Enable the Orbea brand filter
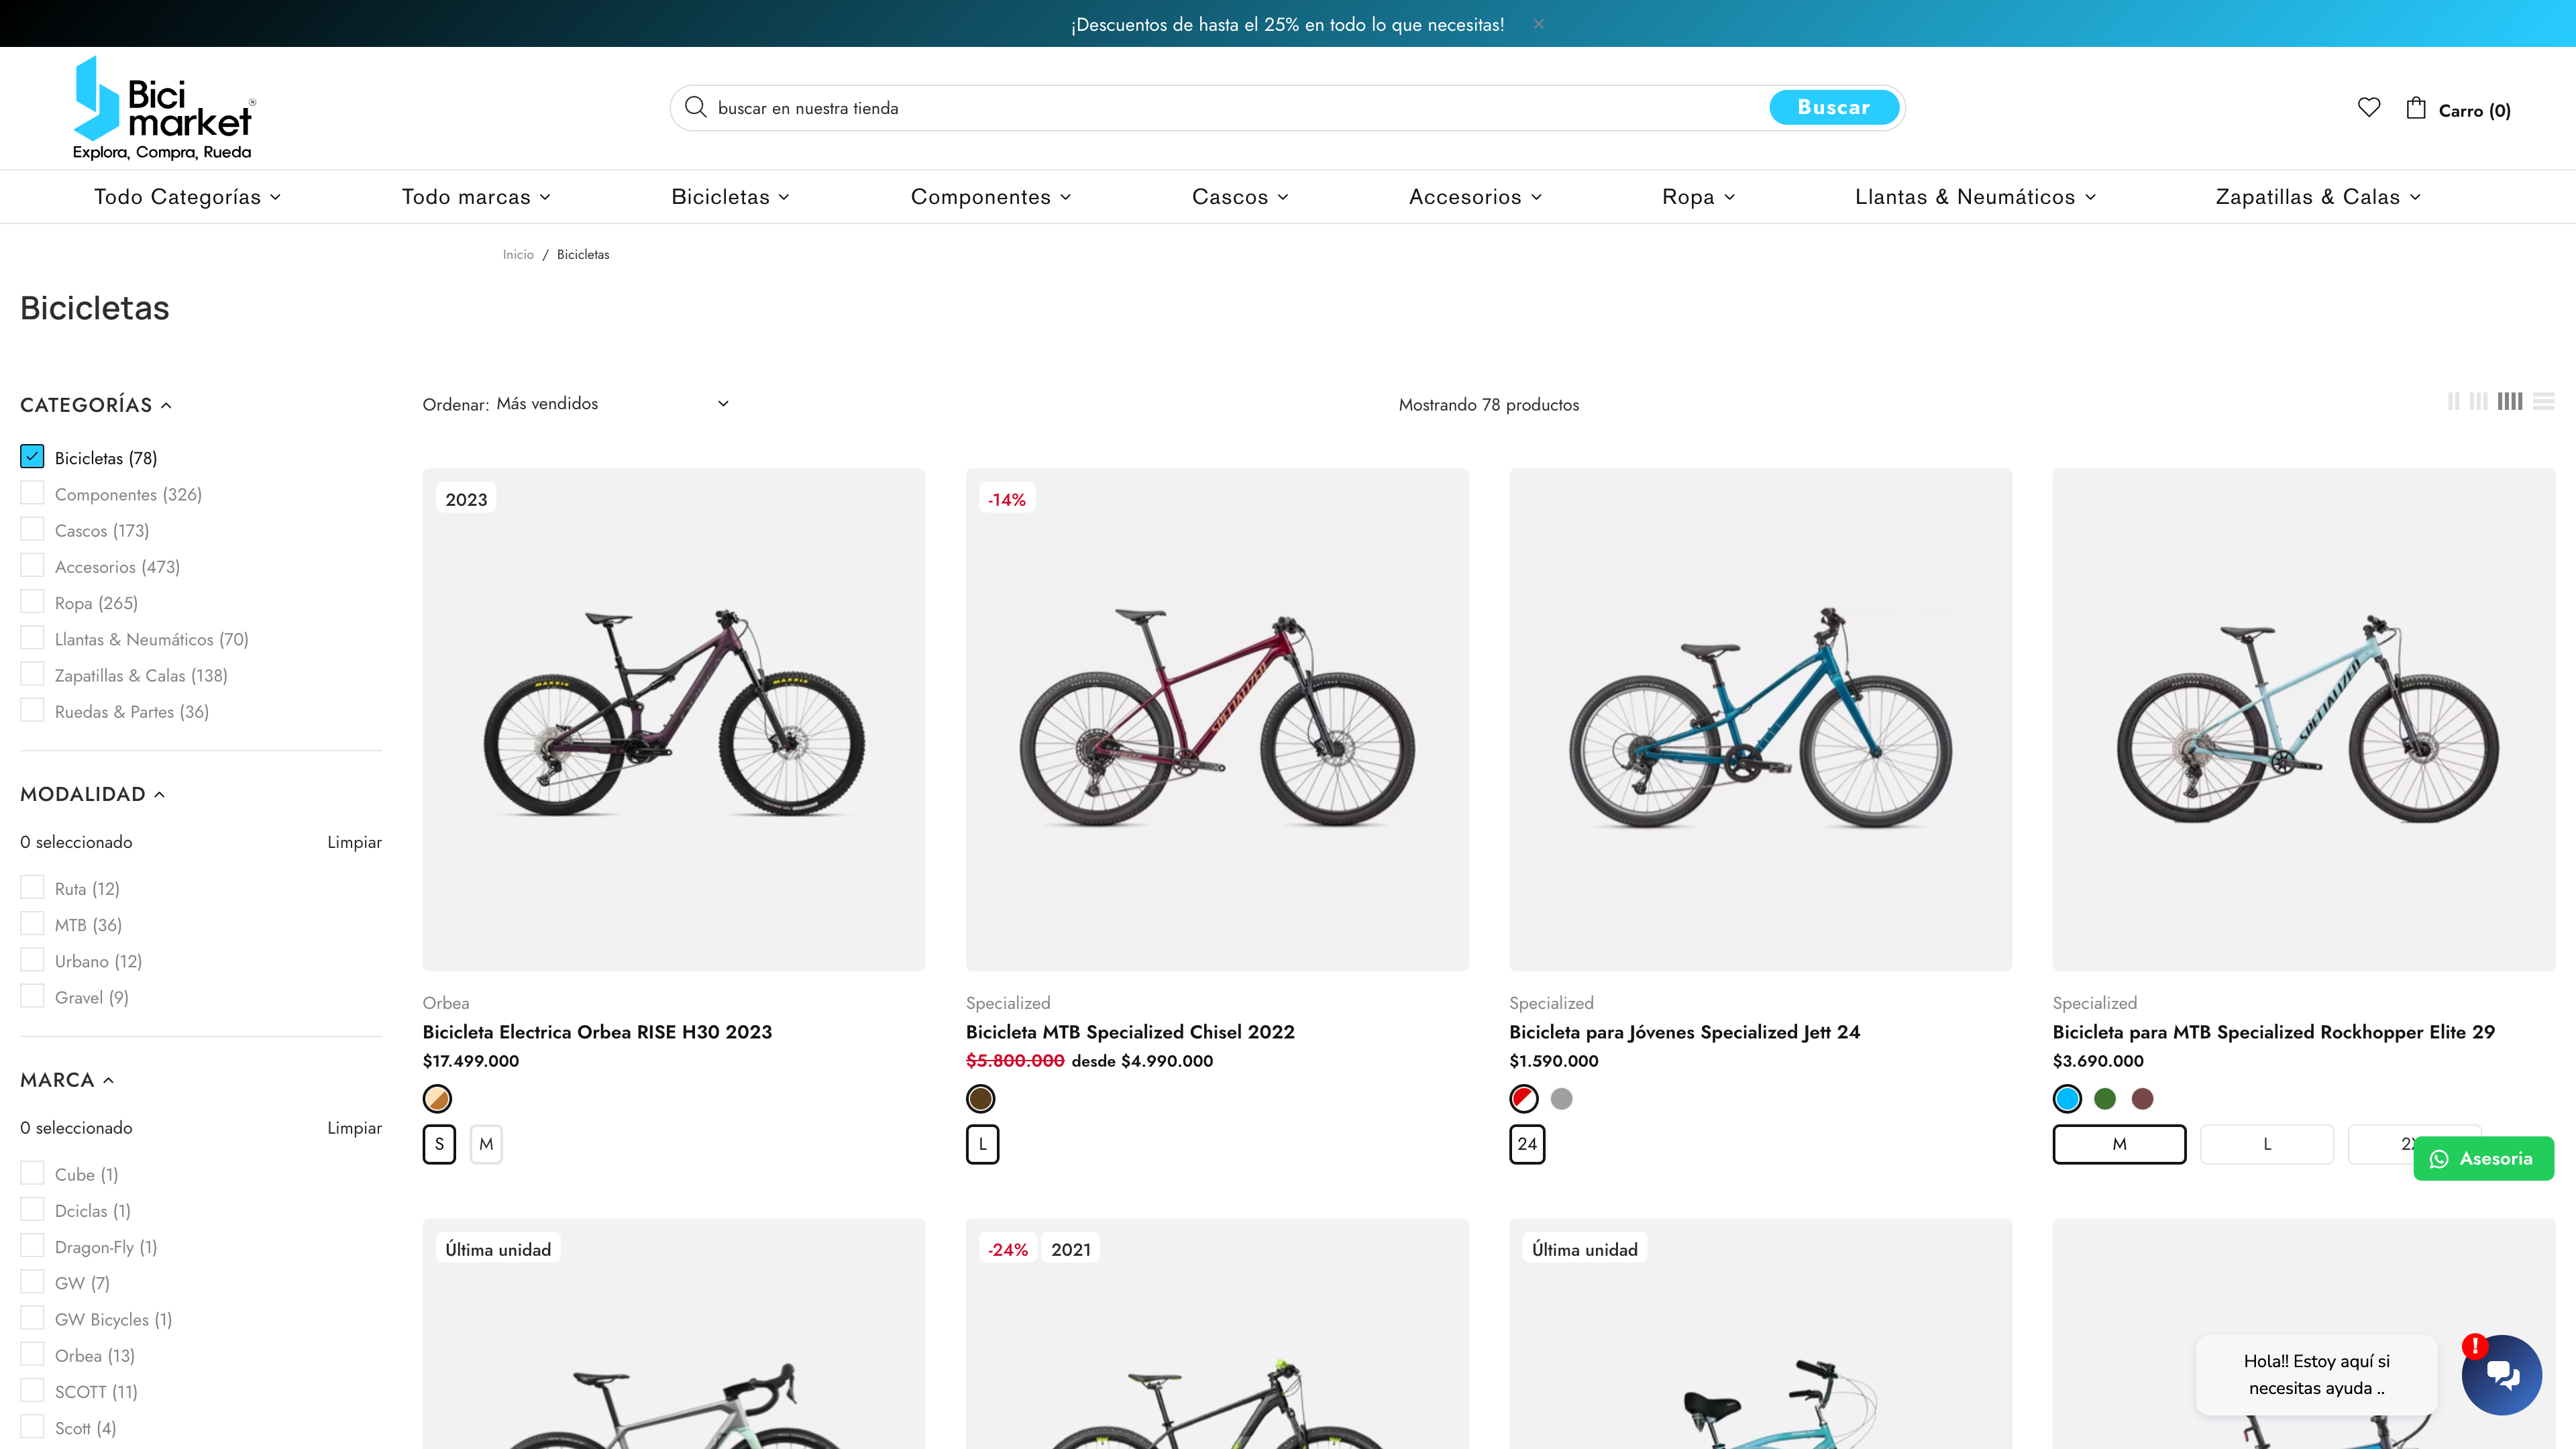Image resolution: width=2576 pixels, height=1449 pixels. pyautogui.click(x=32, y=1353)
